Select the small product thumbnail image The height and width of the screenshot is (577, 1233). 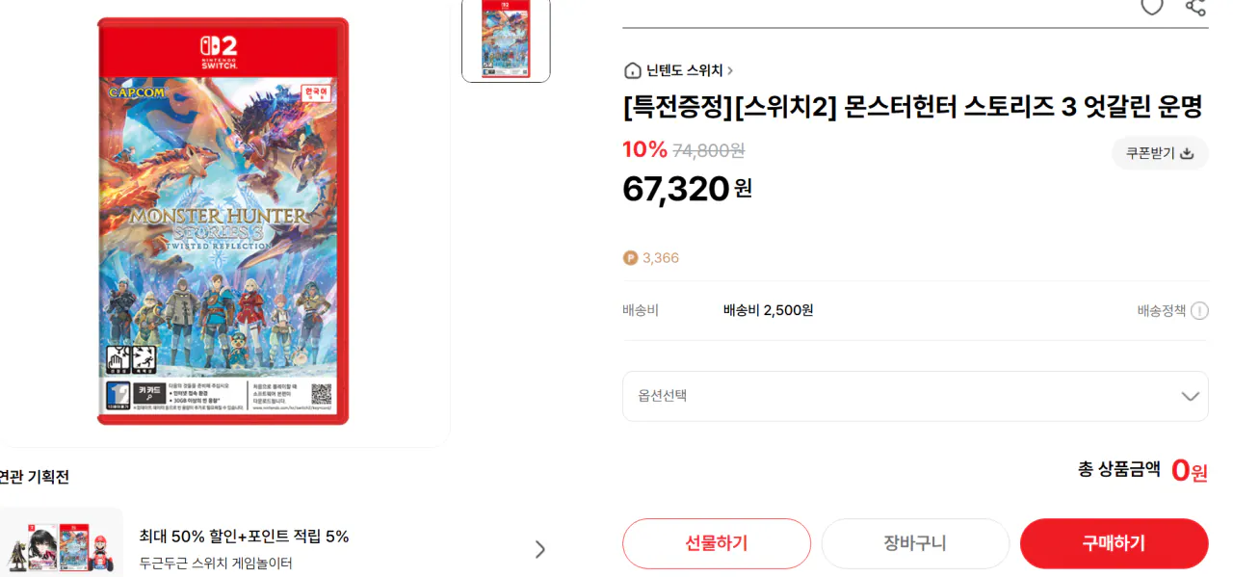[506, 40]
